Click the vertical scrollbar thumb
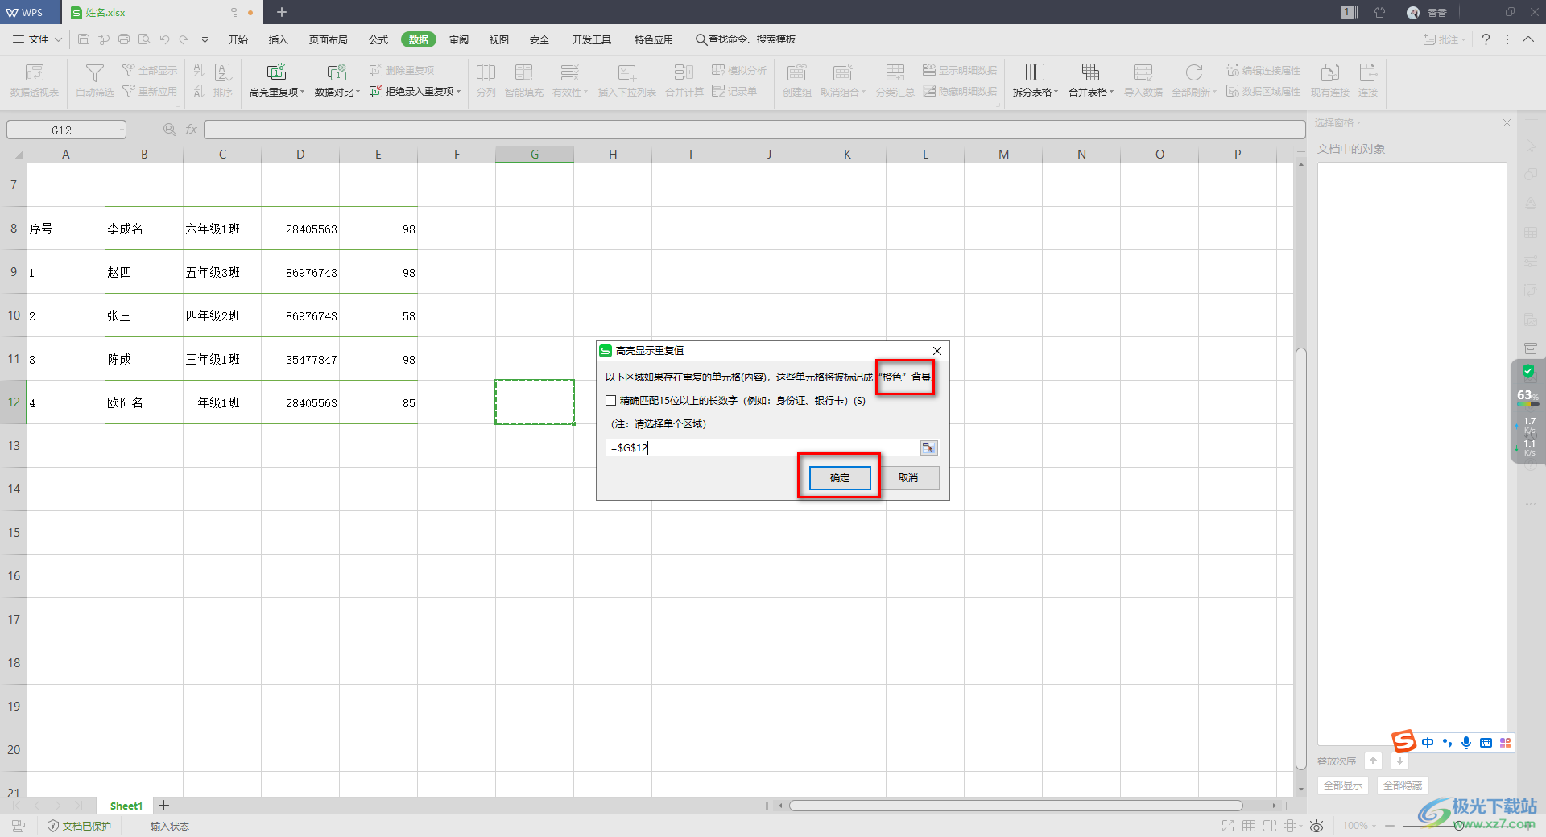Screen dimensions: 1546x837 (1301, 558)
